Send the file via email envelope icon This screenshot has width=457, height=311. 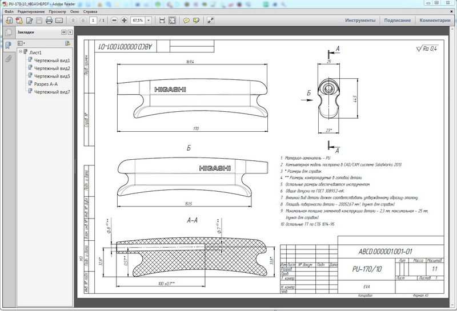pyautogui.click(x=59, y=21)
